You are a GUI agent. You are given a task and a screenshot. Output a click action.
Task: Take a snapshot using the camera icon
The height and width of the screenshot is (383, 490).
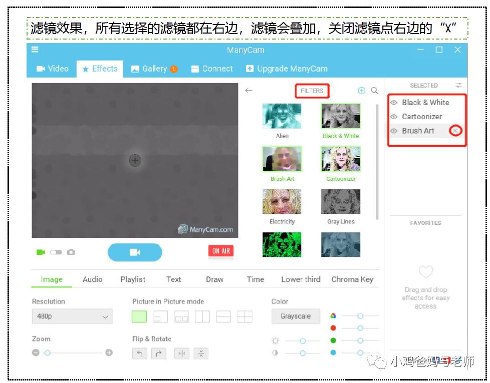[x=71, y=252]
